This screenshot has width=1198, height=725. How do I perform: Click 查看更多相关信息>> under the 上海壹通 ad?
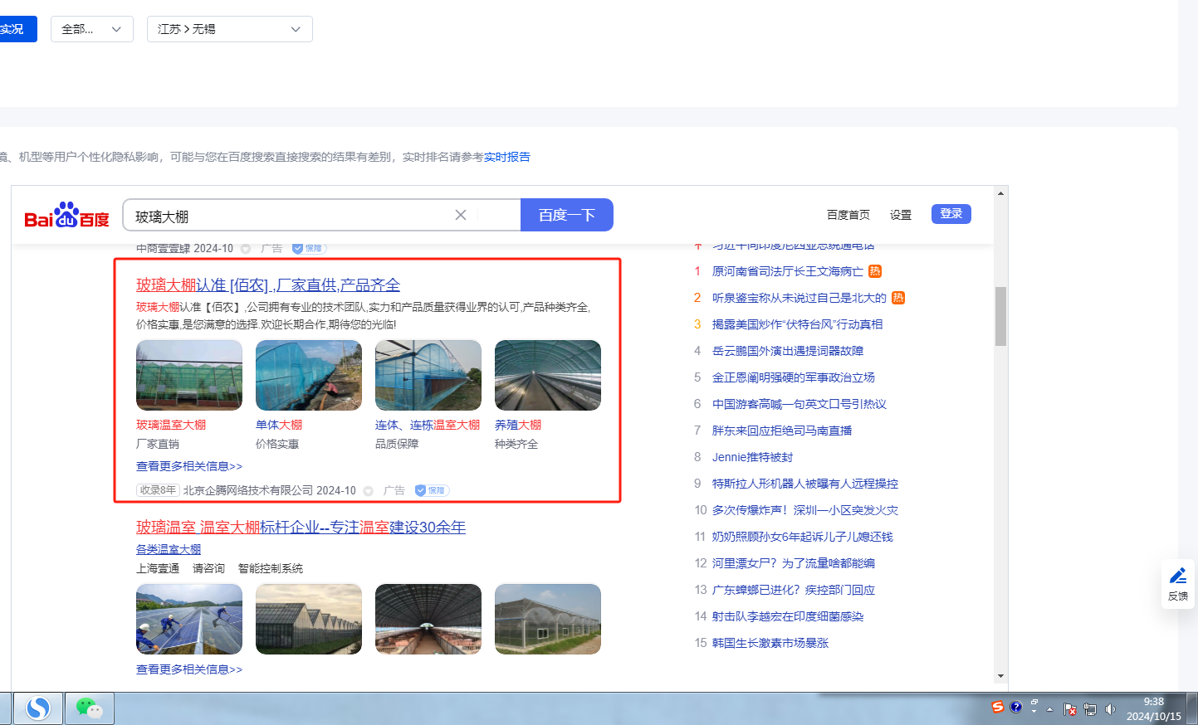pos(189,669)
